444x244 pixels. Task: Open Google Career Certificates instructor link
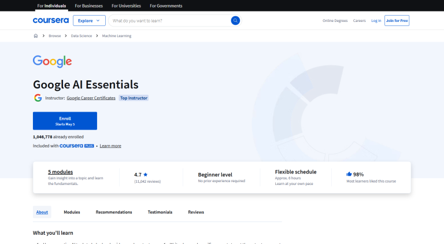[91, 98]
